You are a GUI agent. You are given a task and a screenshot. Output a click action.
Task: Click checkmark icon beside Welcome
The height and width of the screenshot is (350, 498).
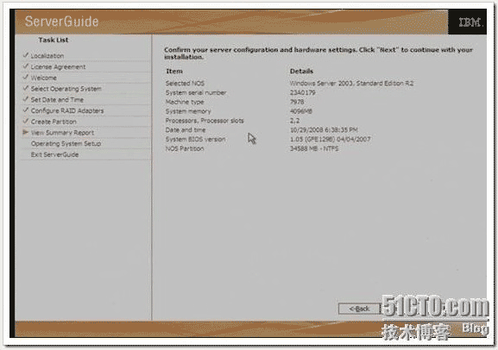[x=26, y=77]
